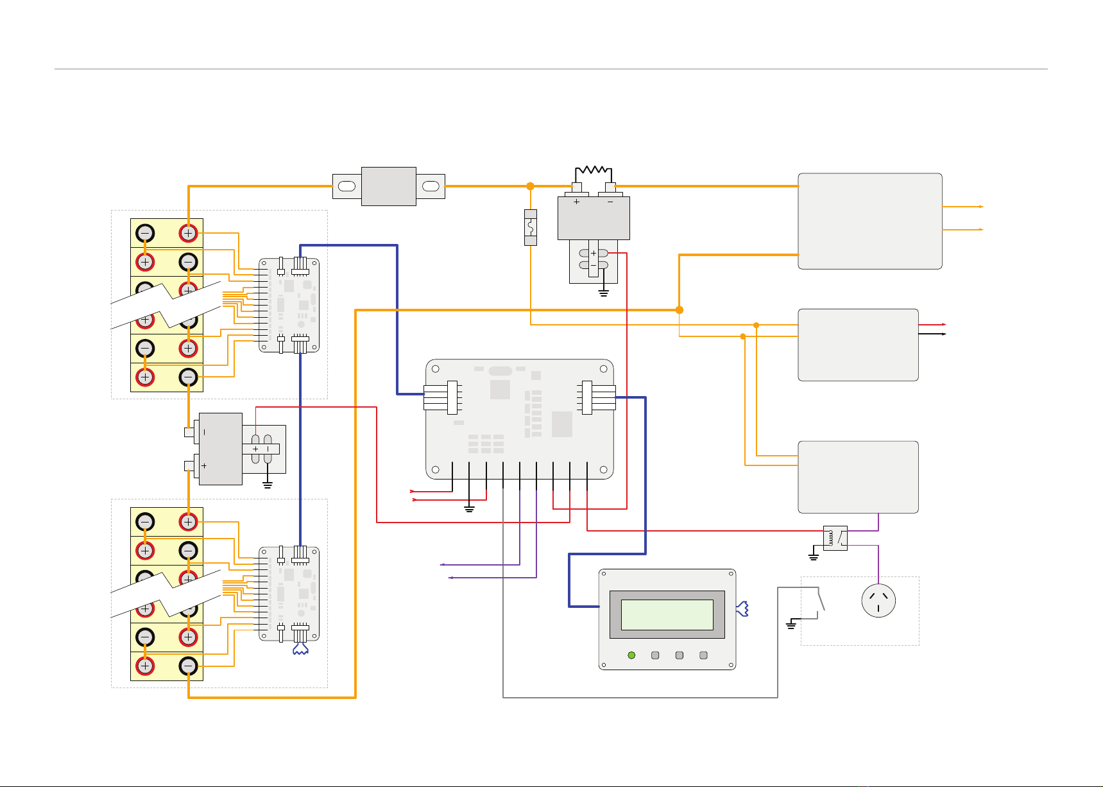This screenshot has height=787, width=1103.
Task: Click the contactor between the two battery packs
Action: (x=220, y=449)
